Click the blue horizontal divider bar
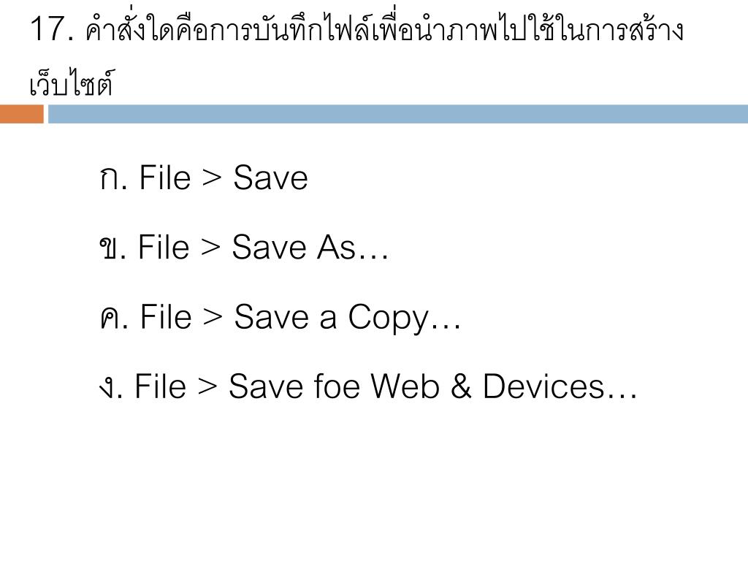 click(398, 114)
